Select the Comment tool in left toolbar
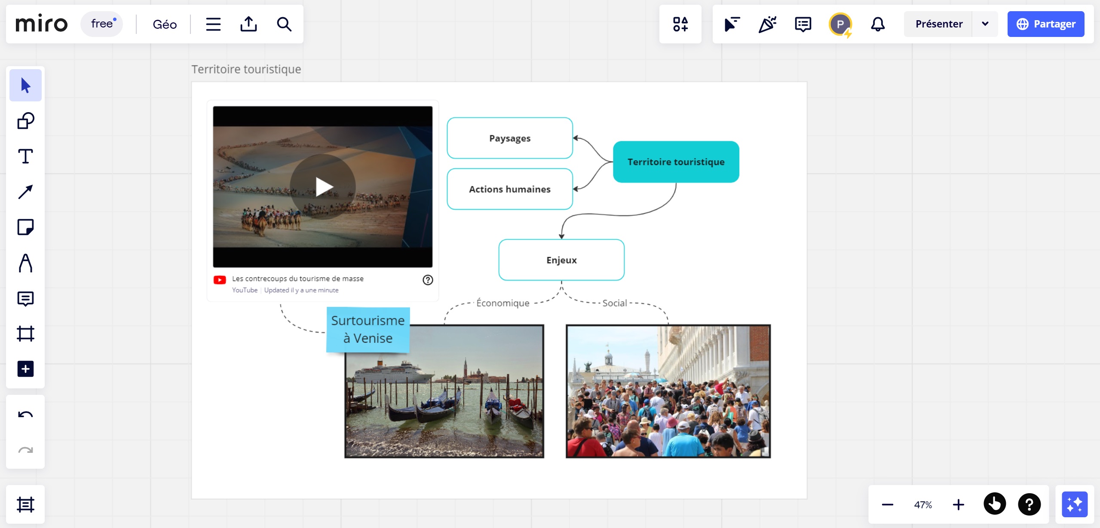The width and height of the screenshot is (1100, 528). click(x=25, y=298)
